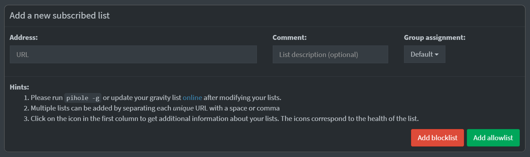Click the 'Add a new subscribed list' heading
530x157 pixels.
(x=60, y=16)
